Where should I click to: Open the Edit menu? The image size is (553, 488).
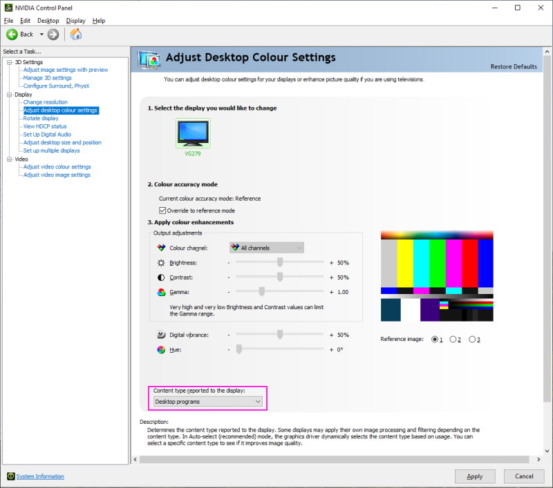pyautogui.click(x=25, y=21)
